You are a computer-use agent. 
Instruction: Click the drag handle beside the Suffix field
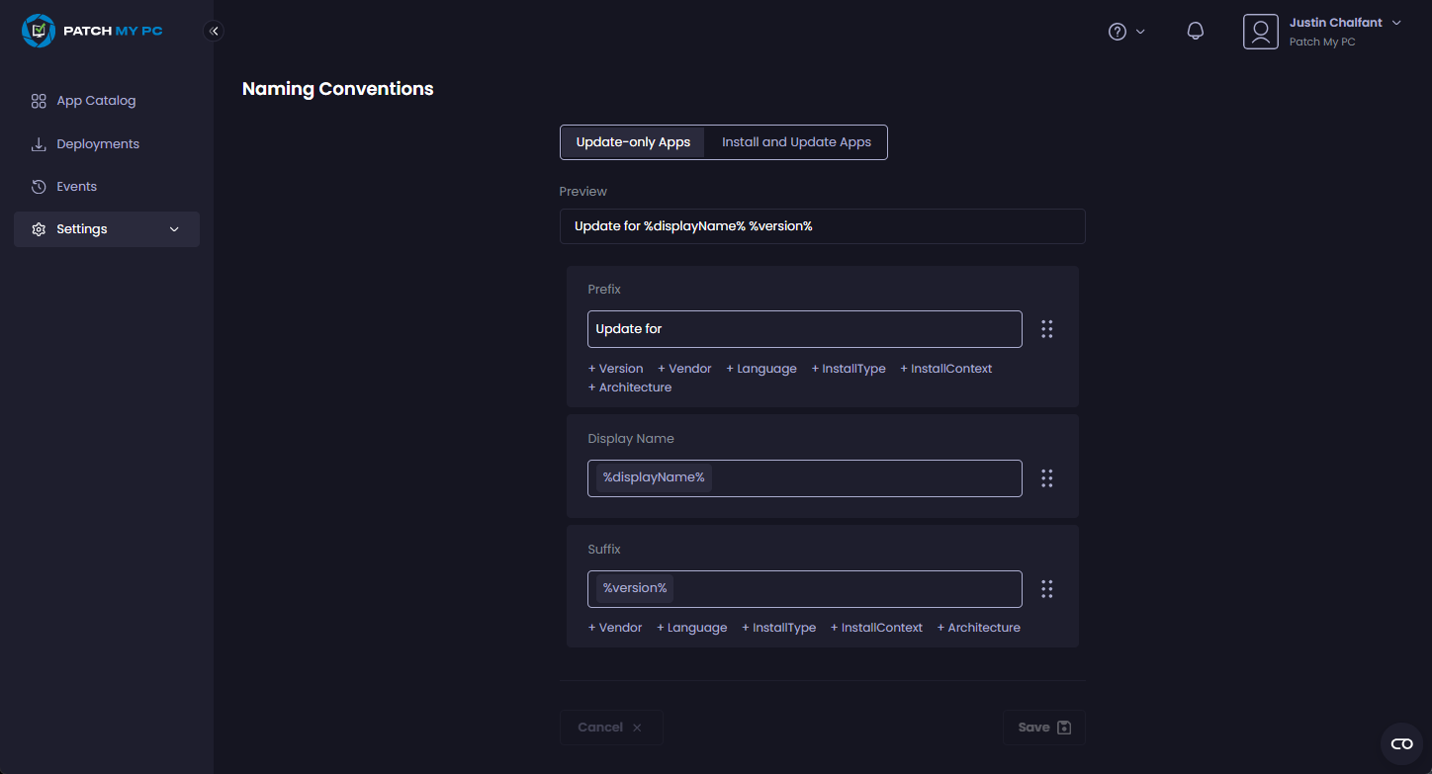click(1046, 588)
